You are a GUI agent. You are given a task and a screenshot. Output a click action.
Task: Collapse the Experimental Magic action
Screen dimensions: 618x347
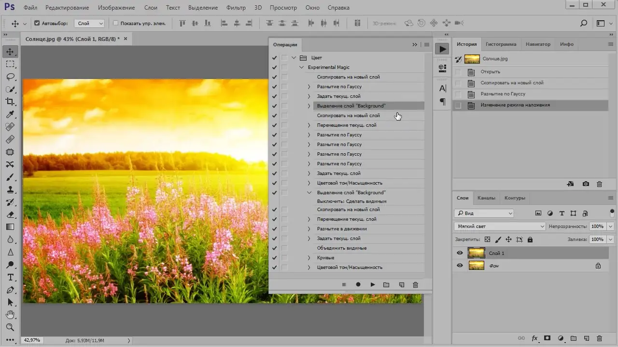click(x=302, y=67)
